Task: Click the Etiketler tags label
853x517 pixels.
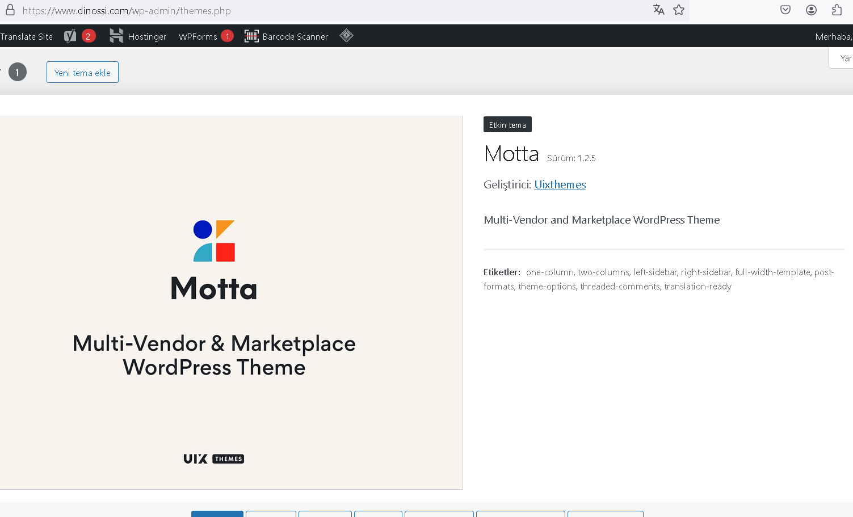Action: click(502, 272)
